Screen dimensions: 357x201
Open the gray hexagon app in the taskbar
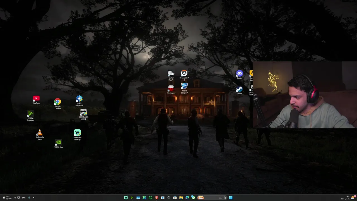point(169,198)
